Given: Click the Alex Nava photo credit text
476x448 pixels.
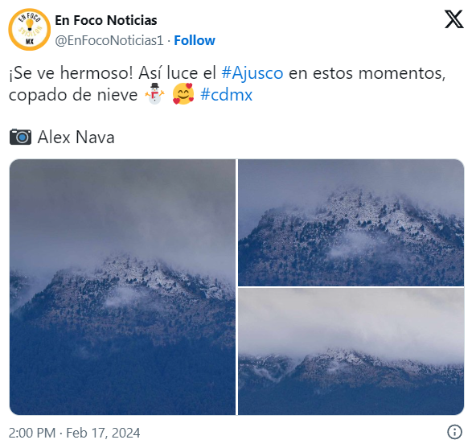Looking at the screenshot, I should 76,137.
